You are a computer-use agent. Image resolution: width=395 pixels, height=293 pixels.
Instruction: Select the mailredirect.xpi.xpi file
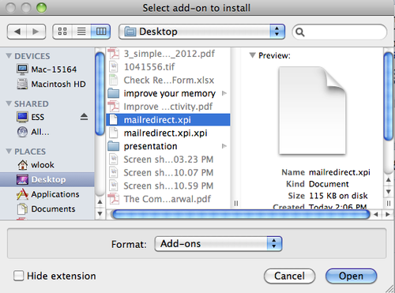pyautogui.click(x=168, y=133)
